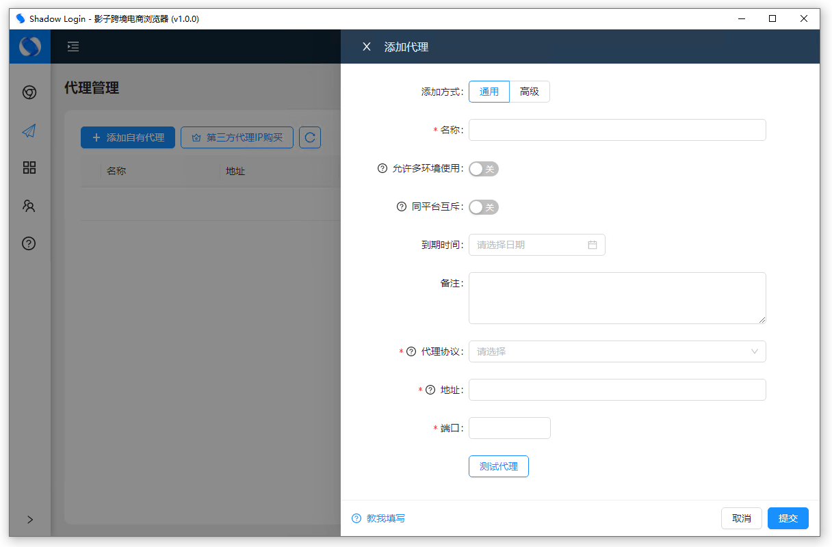Expand the sidebar using the arrow at bottom
This screenshot has height=547, width=832.
pyautogui.click(x=29, y=520)
